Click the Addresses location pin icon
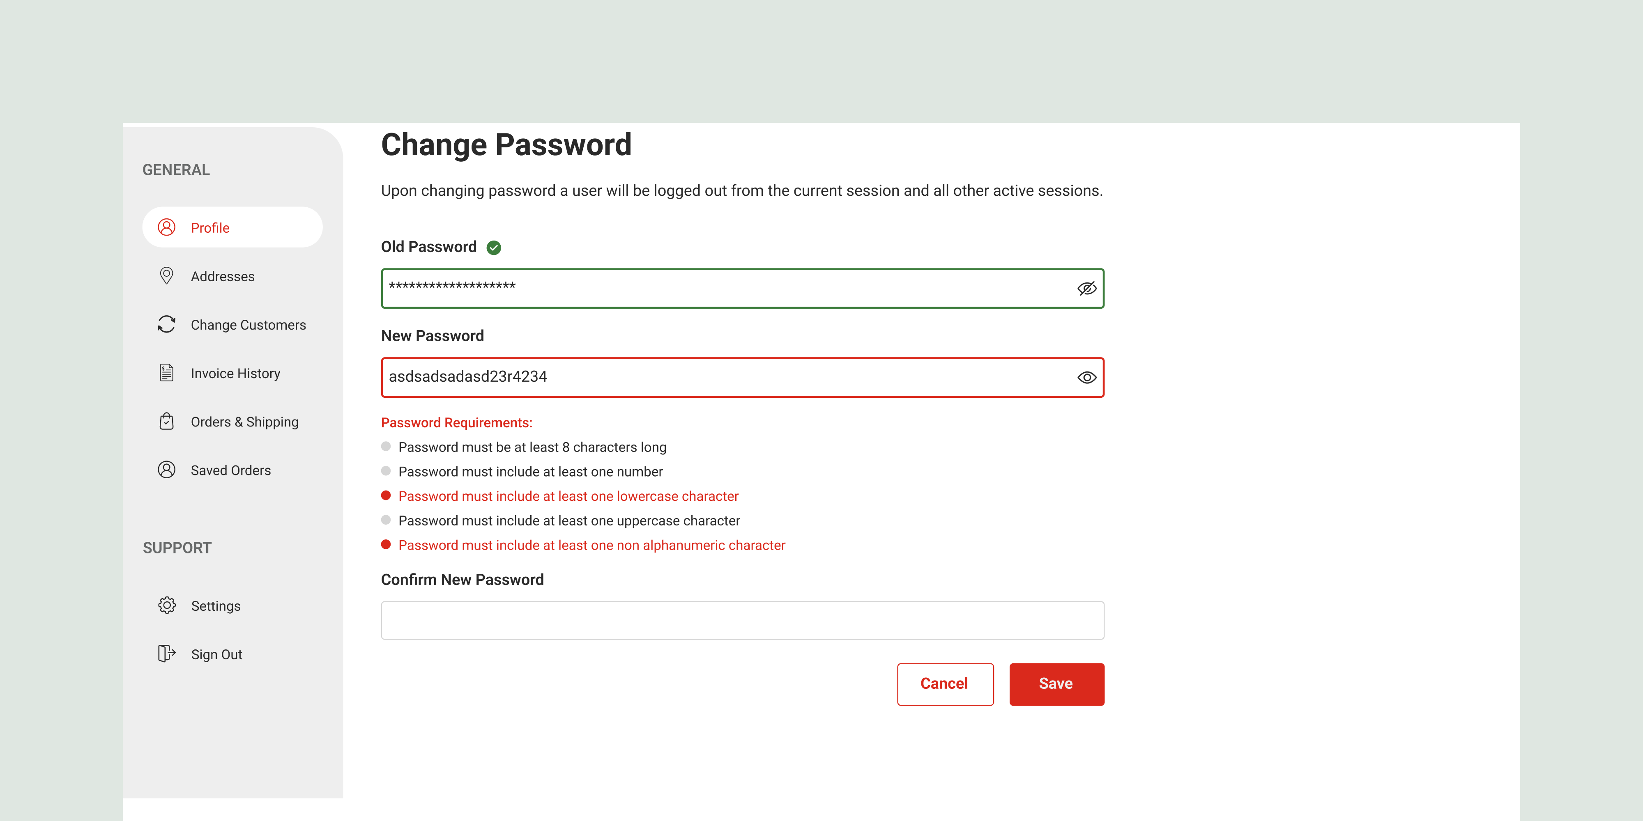 click(x=166, y=276)
